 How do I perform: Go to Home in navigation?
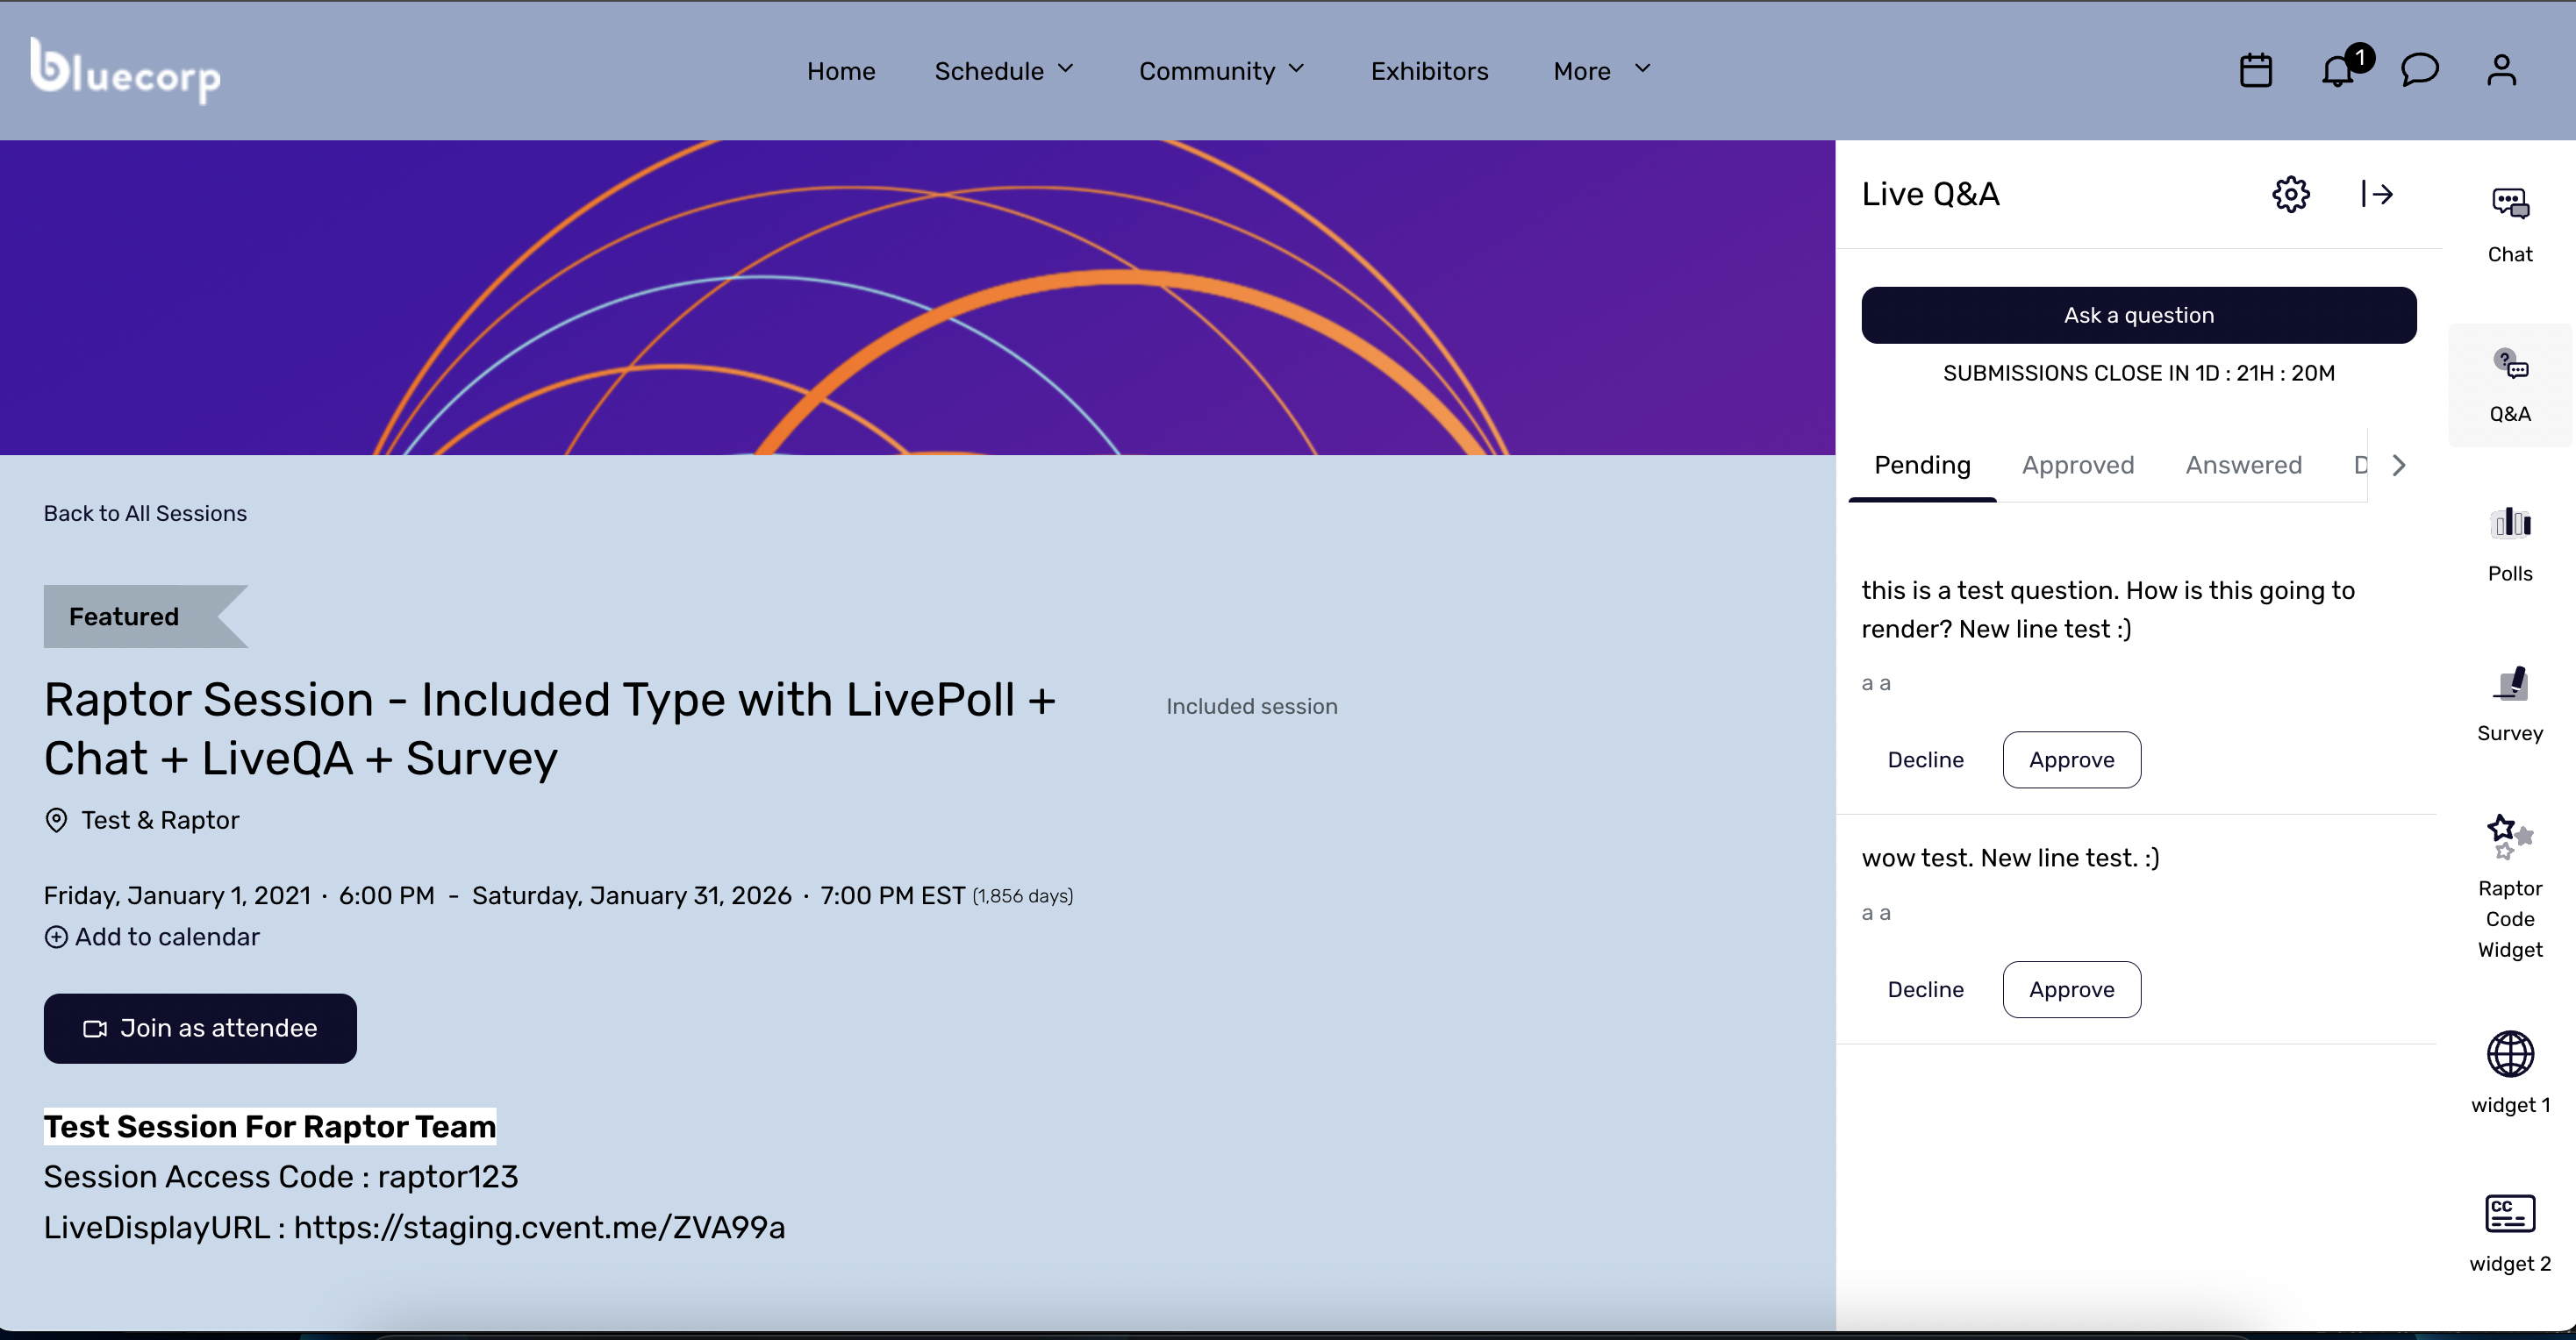[841, 71]
